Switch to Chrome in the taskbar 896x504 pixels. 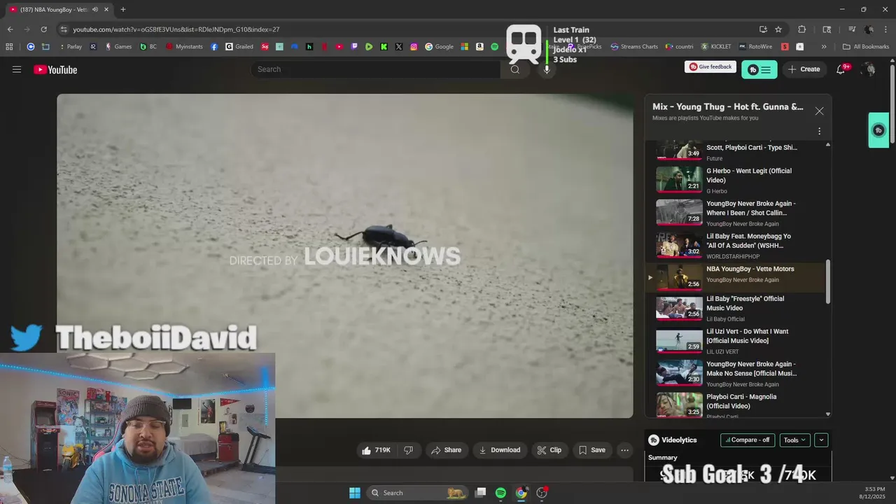click(521, 493)
